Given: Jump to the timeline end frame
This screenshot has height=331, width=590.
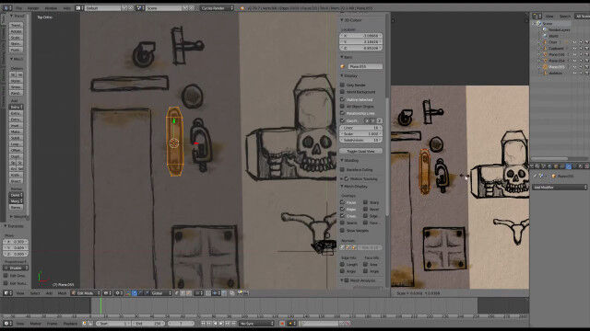Looking at the screenshot, I should (x=233, y=323).
